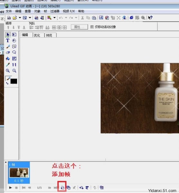Select the Eyedropper tool

pyautogui.click(x=8, y=65)
